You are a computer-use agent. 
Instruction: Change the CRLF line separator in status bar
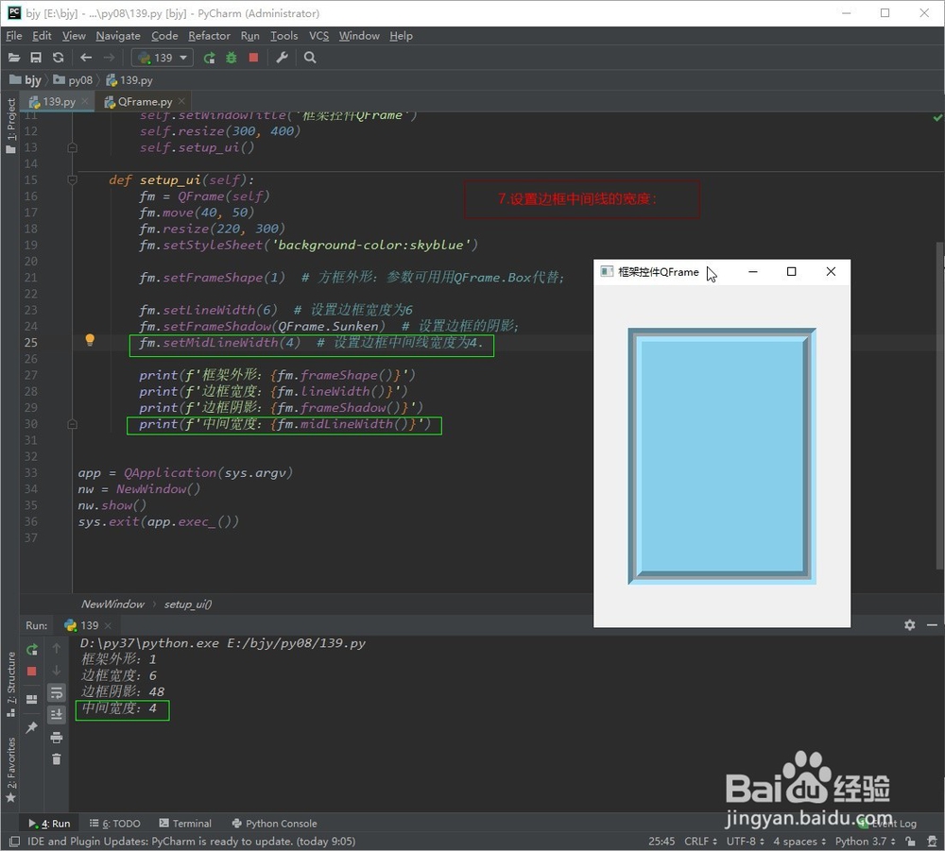click(x=701, y=842)
